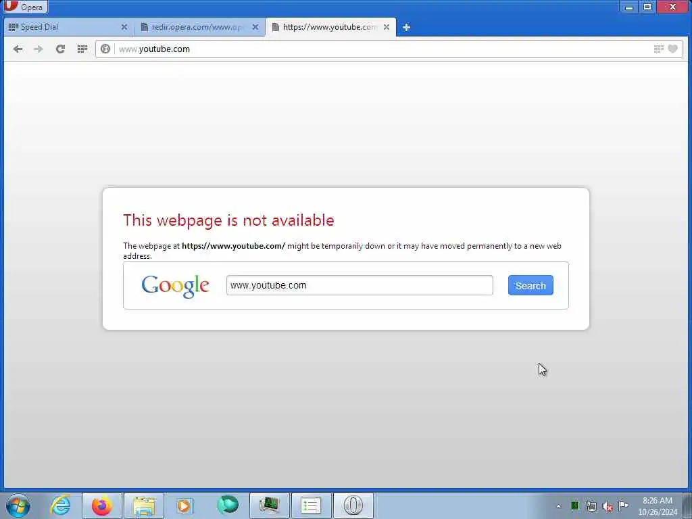Click the Google logo
Viewport: 692px width, 519px height.
[175, 287]
